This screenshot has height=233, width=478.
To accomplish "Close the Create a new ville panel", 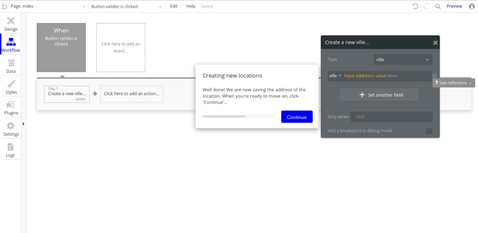I will click(x=435, y=42).
